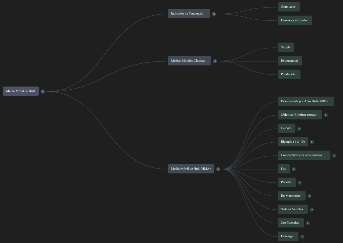Choose the Exponencial node
The height and width of the screenshot is (243, 343).
point(289,61)
